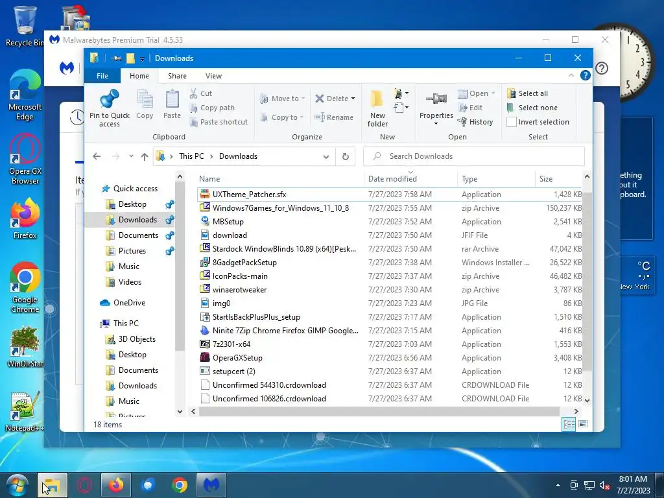Go up one folder level arrow
Screen dimensions: 664x498
tap(145, 157)
